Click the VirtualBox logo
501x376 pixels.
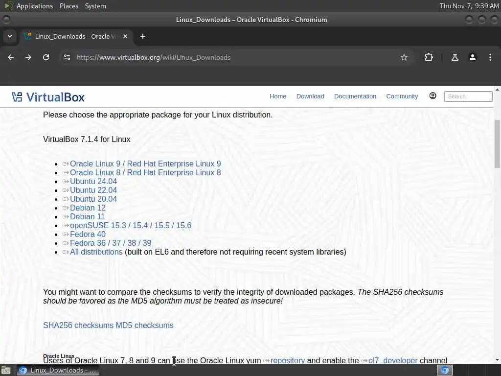[x=48, y=97]
